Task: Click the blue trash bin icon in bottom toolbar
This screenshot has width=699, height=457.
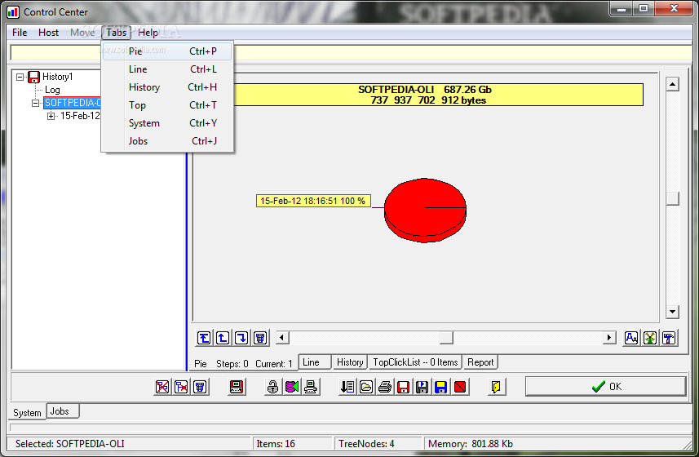Action: [x=200, y=387]
